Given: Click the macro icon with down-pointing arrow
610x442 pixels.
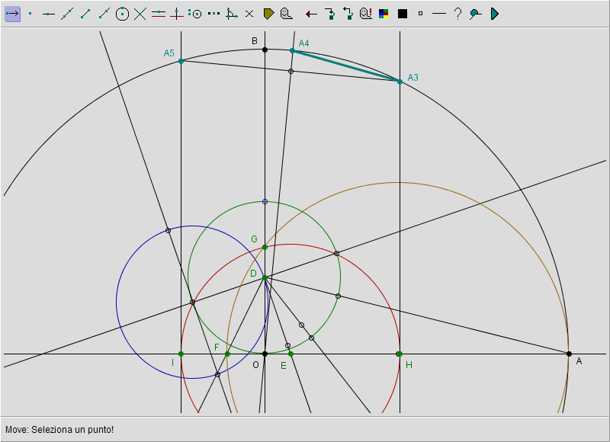Looking at the screenshot, I should 330,14.
